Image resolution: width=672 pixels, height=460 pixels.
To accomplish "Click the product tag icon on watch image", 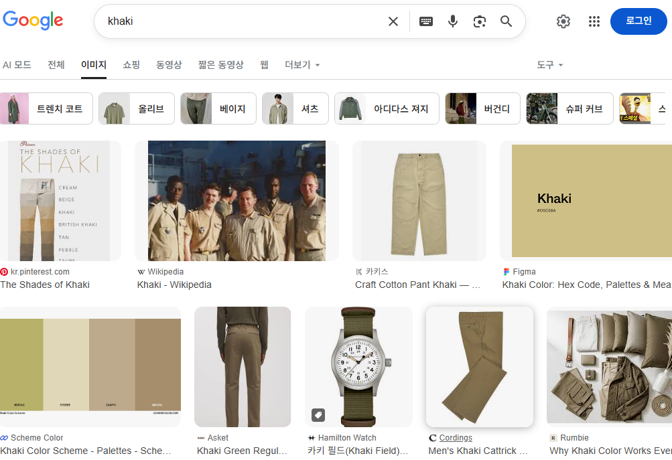I will click(318, 415).
